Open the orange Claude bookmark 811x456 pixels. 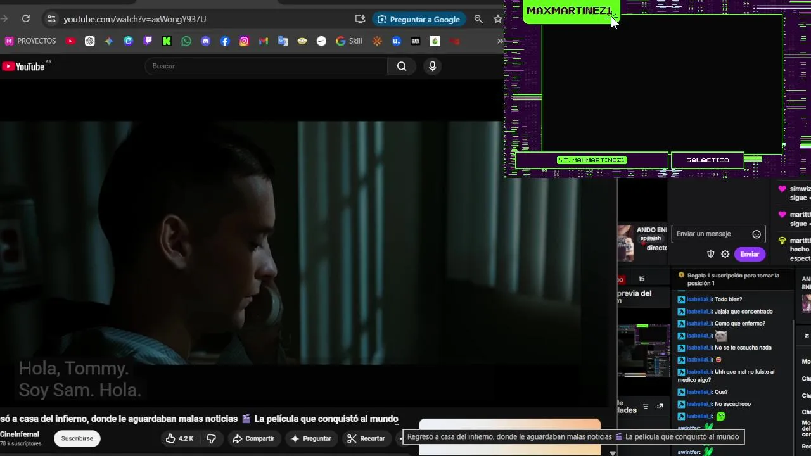(x=377, y=41)
